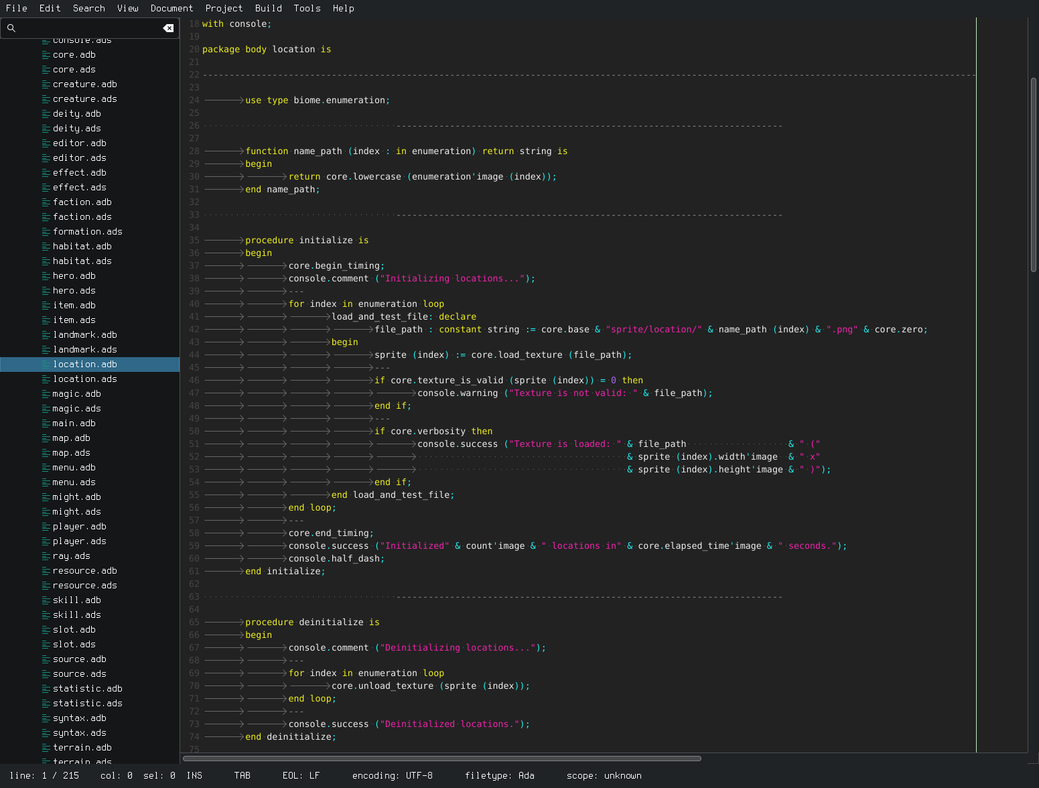The height and width of the screenshot is (788, 1039).
Task: Click the search magnifier icon in sidebar
Action: (11, 28)
